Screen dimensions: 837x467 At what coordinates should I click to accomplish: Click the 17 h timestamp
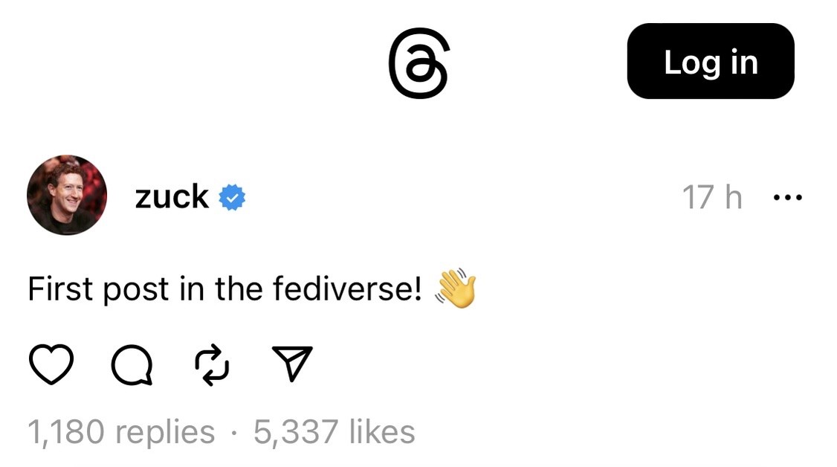(x=712, y=198)
